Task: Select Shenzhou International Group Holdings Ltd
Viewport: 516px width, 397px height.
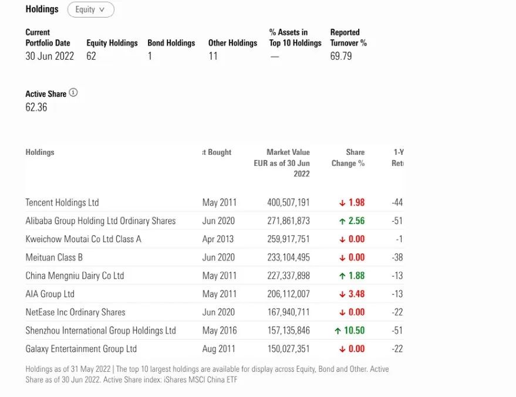Action: click(x=100, y=331)
